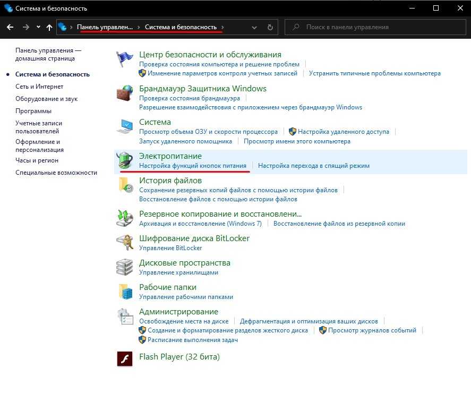Open Управление BitLocker link
The image size is (471, 419).
pos(170,248)
